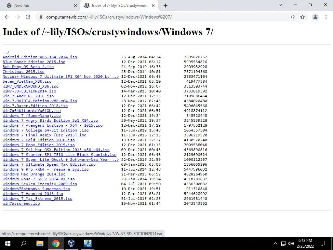Select Windows 7 College 64-Bit Edition link
Image resolution: width=333 pixels, height=250 pixels.
(46, 130)
